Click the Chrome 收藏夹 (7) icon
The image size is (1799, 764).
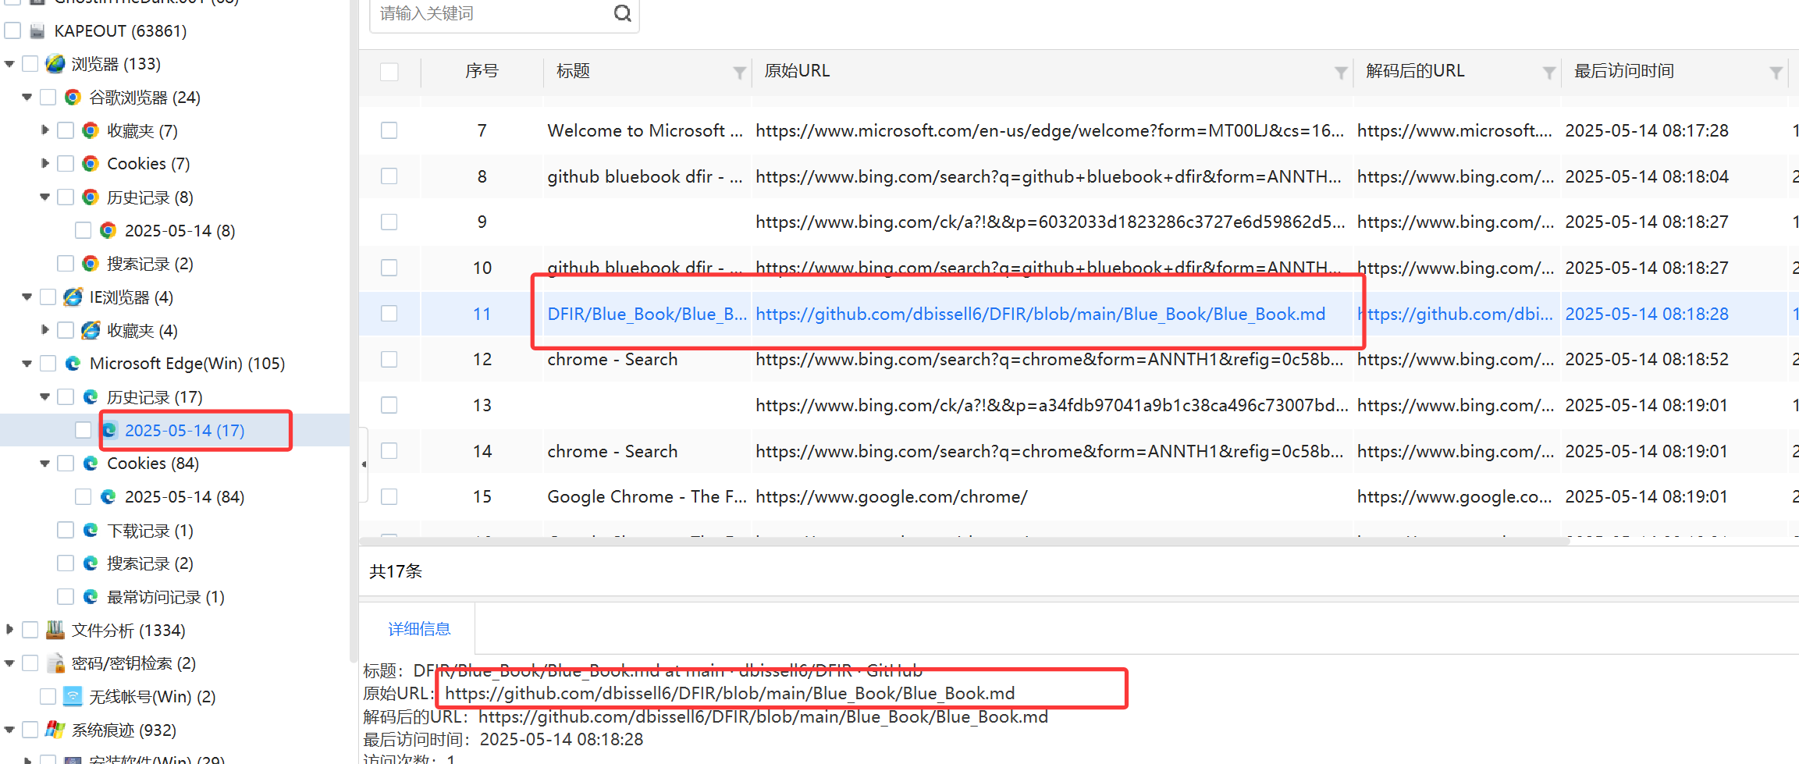tap(91, 131)
